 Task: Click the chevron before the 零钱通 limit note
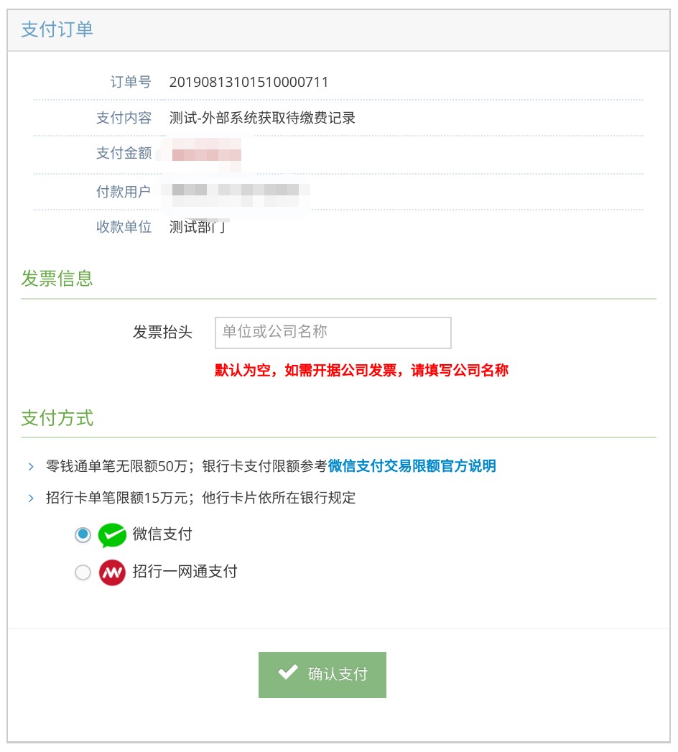tap(31, 467)
